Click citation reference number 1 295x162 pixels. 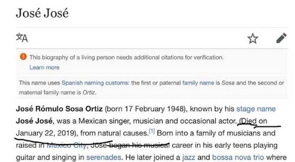[152, 131]
